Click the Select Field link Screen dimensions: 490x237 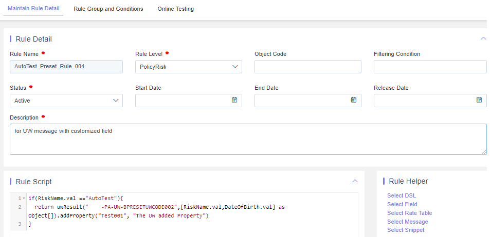(402, 204)
